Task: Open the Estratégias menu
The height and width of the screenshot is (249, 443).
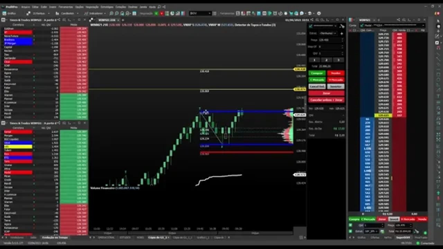Action: (107, 7)
